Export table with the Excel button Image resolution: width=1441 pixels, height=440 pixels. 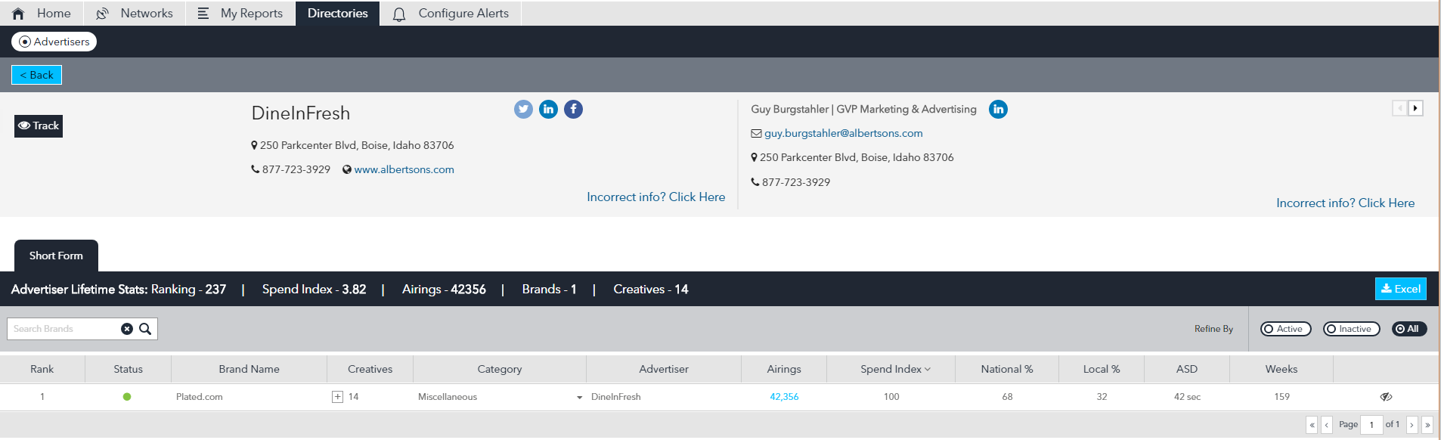click(x=1401, y=289)
